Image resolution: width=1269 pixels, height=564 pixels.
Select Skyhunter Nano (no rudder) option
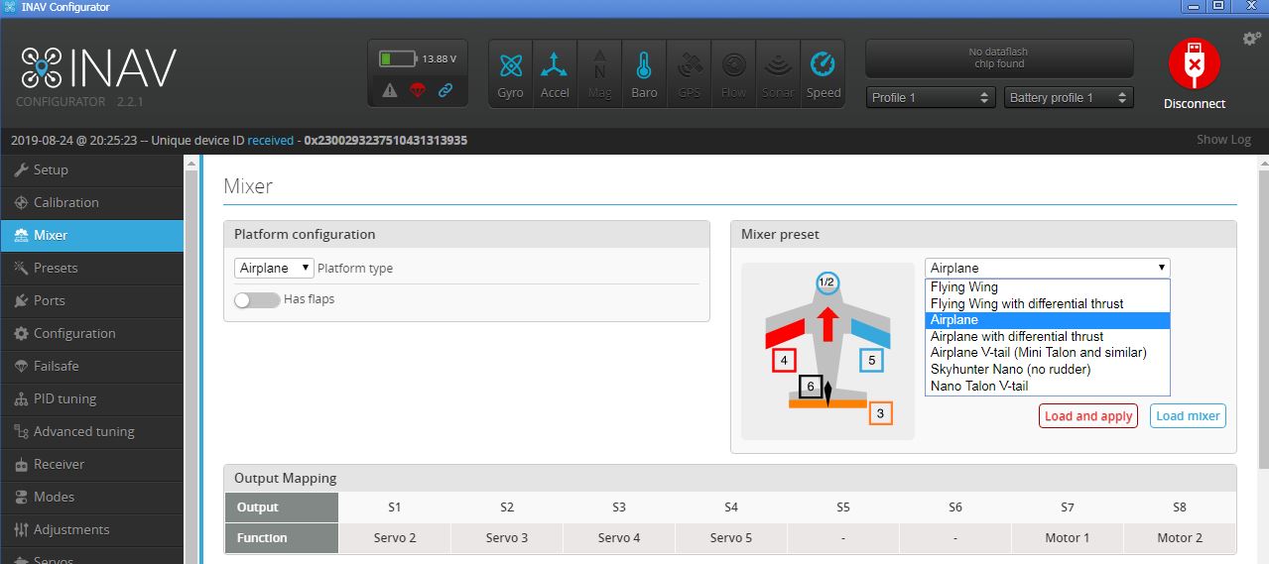tap(1048, 369)
